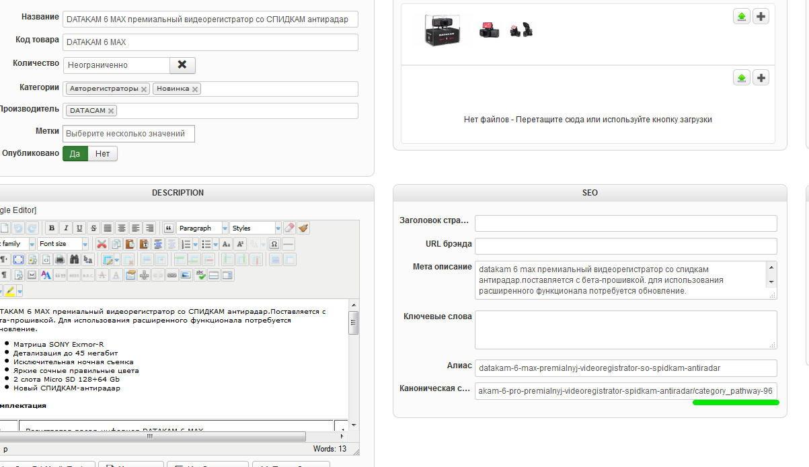Image resolution: width=809 pixels, height=467 pixels.
Task: Select the boxed DATAKAM product thumbnail
Action: point(442,30)
